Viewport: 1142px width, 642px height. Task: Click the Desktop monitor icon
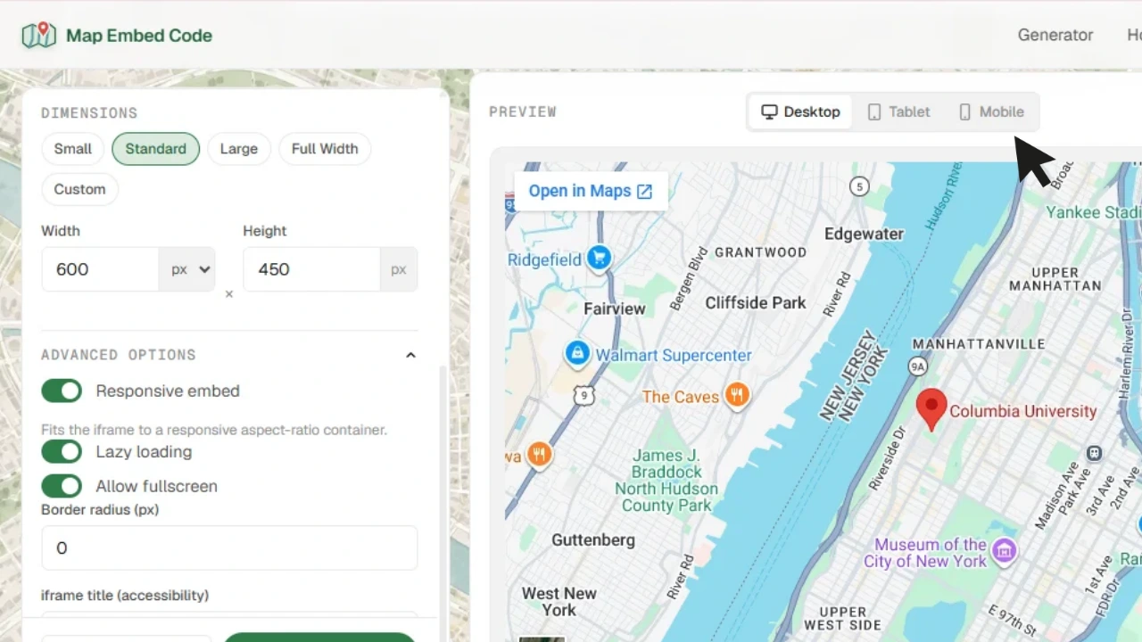(x=769, y=111)
